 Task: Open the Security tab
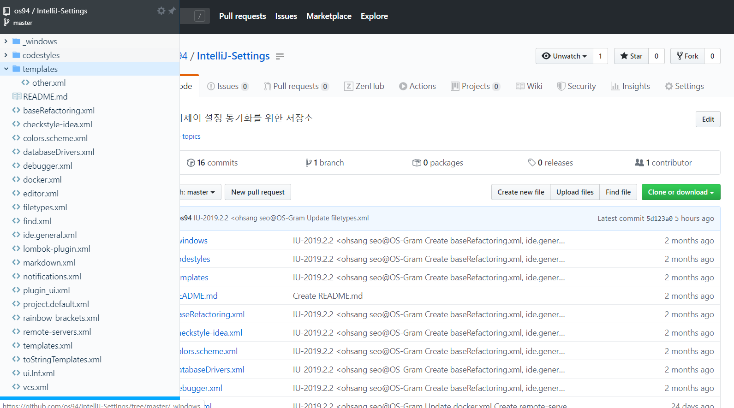(x=577, y=86)
